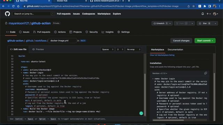Open the Actions tab
Viewport: 223px width, 125px height.
coord(60,32)
